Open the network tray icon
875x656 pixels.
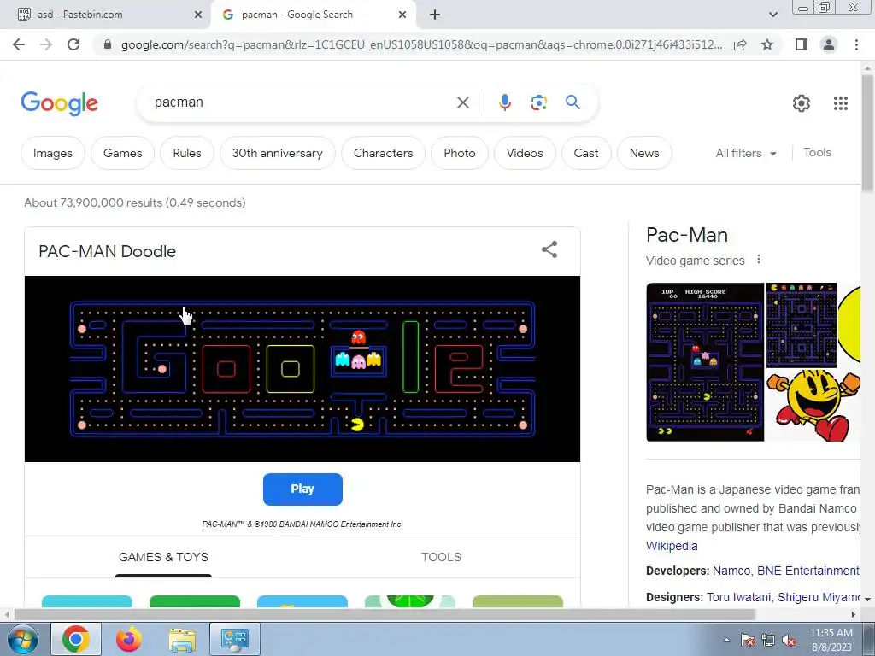point(768,640)
